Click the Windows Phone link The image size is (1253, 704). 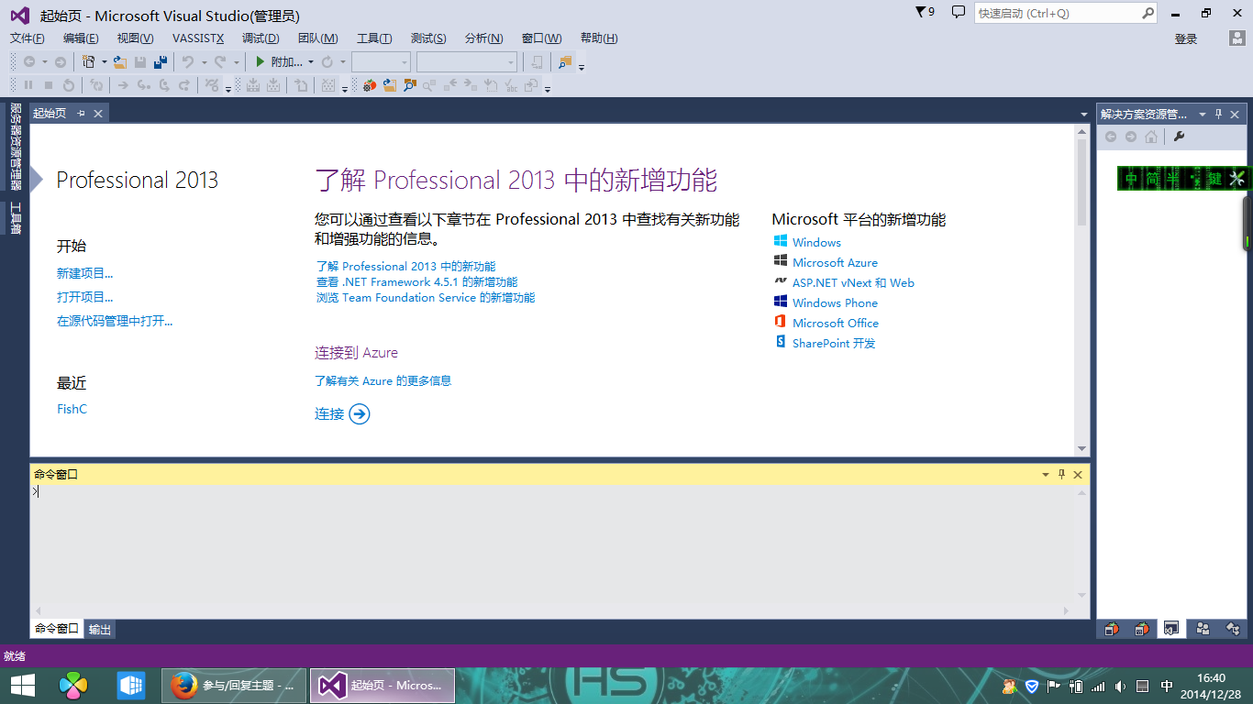(x=835, y=302)
